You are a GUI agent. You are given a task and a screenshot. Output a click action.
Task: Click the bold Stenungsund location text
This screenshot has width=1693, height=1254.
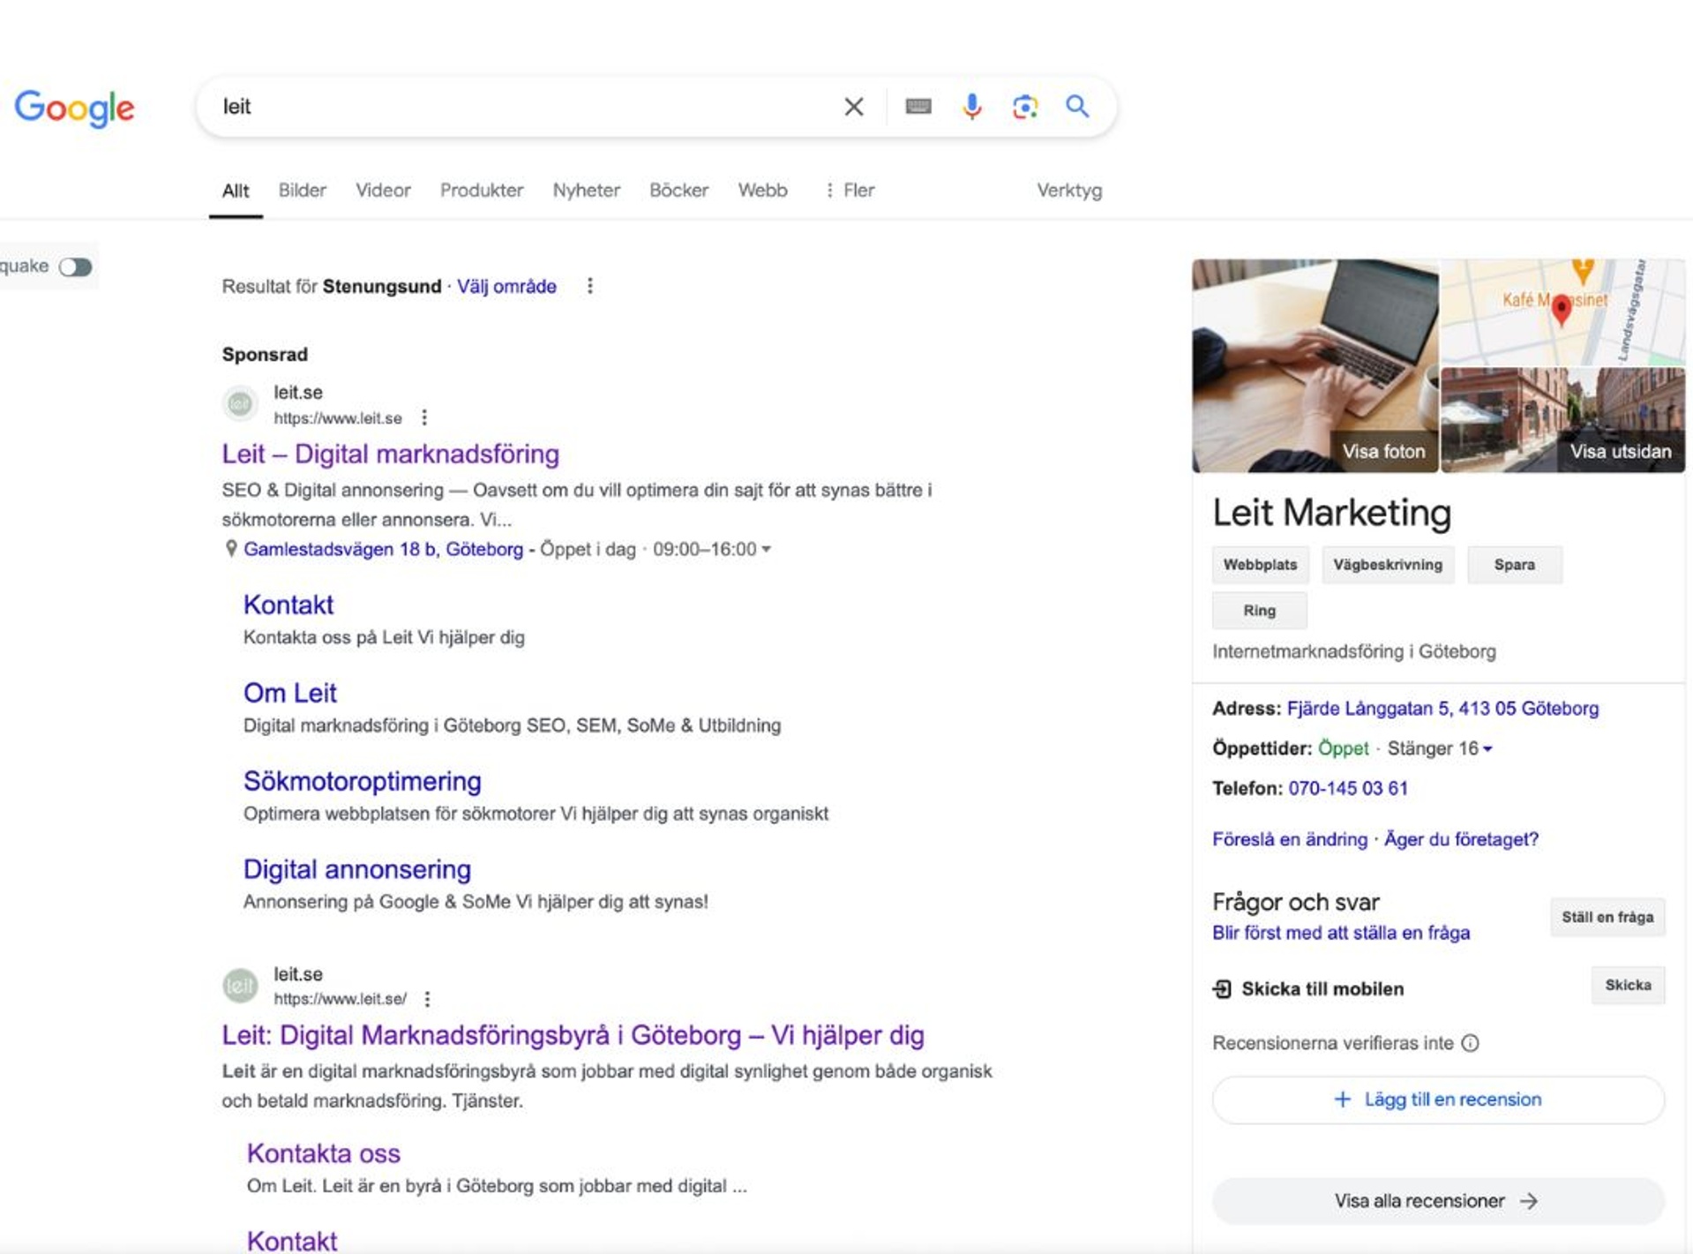click(382, 286)
